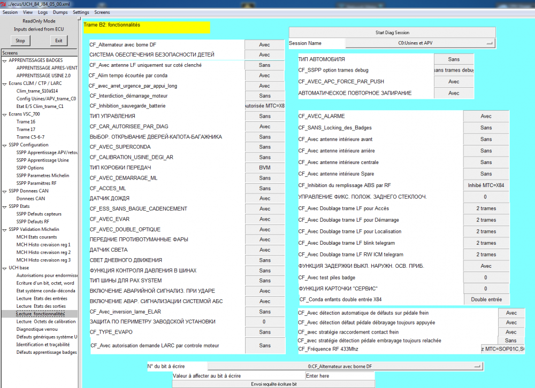Select 'SSPP Options' in the tree

30,168
